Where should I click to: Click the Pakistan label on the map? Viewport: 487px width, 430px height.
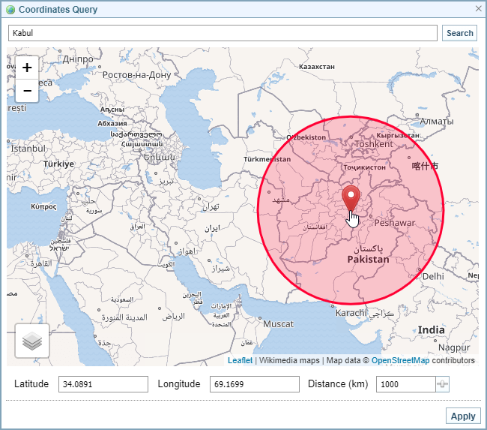[x=369, y=260]
